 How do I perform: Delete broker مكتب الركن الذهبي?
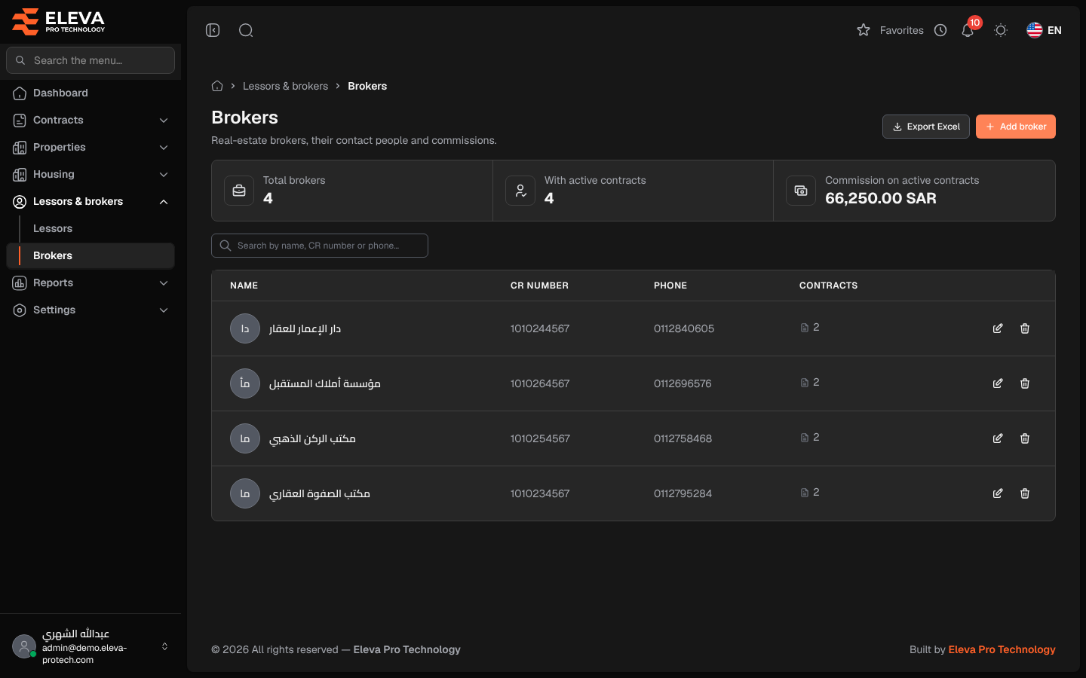click(x=1025, y=438)
